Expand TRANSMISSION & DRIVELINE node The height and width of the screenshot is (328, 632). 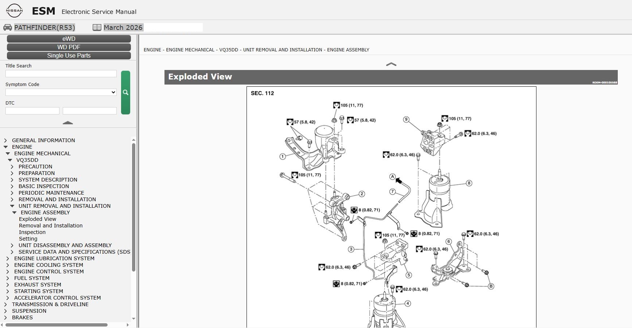(x=5, y=304)
